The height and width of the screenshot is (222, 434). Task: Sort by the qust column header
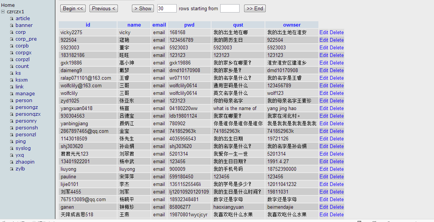click(x=238, y=25)
